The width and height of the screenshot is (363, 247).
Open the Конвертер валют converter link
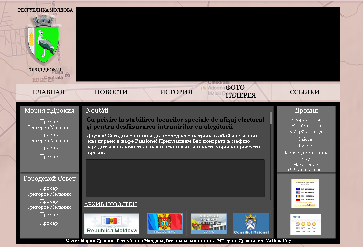305,202
